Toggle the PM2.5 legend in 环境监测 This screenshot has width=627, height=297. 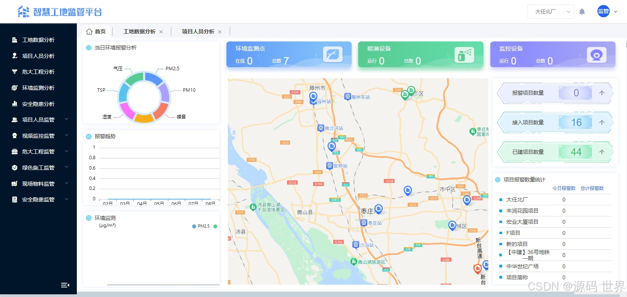click(x=201, y=226)
